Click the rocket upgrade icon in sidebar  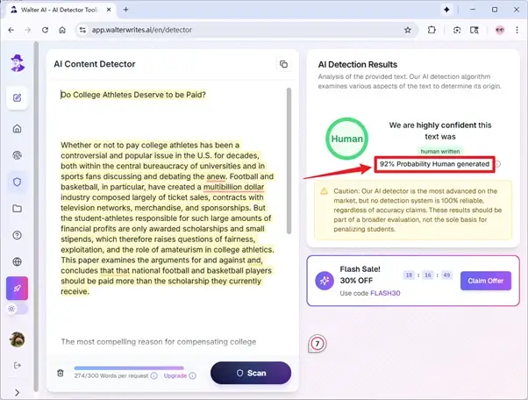click(17, 289)
